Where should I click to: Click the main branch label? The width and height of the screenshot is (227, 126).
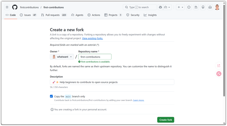68,96
